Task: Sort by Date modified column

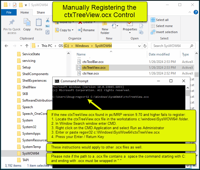Action: (x=159, y=54)
